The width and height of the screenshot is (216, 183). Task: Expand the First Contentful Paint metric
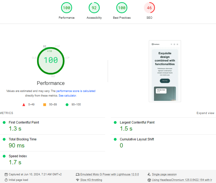pyautogui.click(x=24, y=122)
